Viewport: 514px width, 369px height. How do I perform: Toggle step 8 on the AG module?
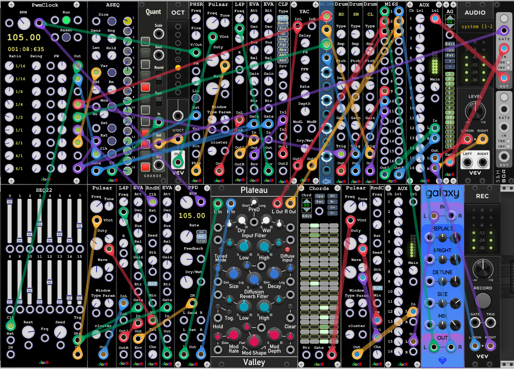449,108
